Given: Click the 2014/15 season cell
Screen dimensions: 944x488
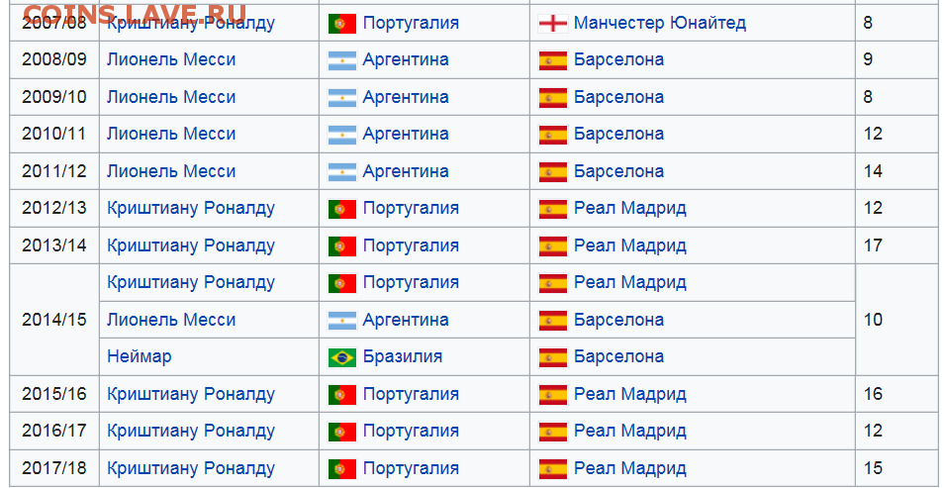Looking at the screenshot, I should pos(54,320).
